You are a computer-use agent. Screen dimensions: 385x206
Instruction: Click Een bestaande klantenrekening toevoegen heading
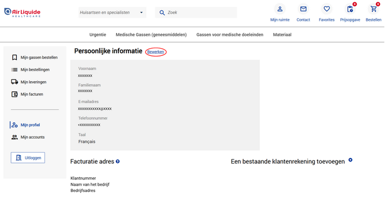pyautogui.click(x=288, y=162)
